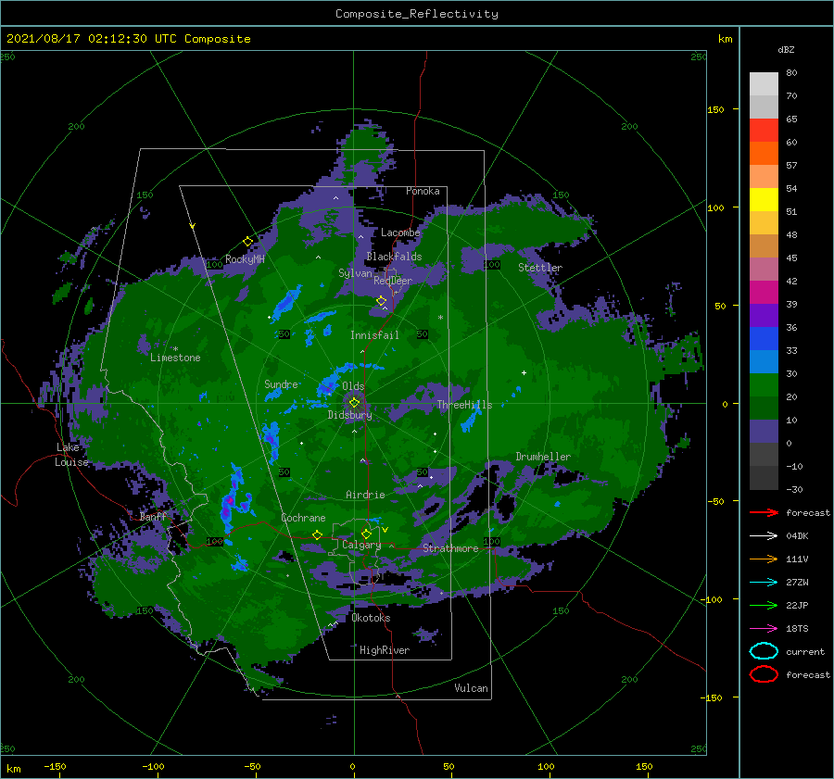This screenshot has height=779, width=834.
Task: Select the orange 57-60 dBZ legend swatch
Action: pyautogui.click(x=764, y=154)
